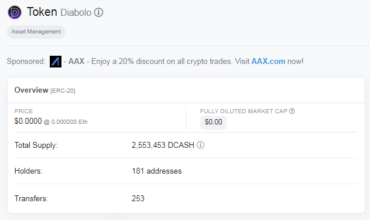The image size is (370, 220).
Task: Click the Holders label
Action: (29, 171)
